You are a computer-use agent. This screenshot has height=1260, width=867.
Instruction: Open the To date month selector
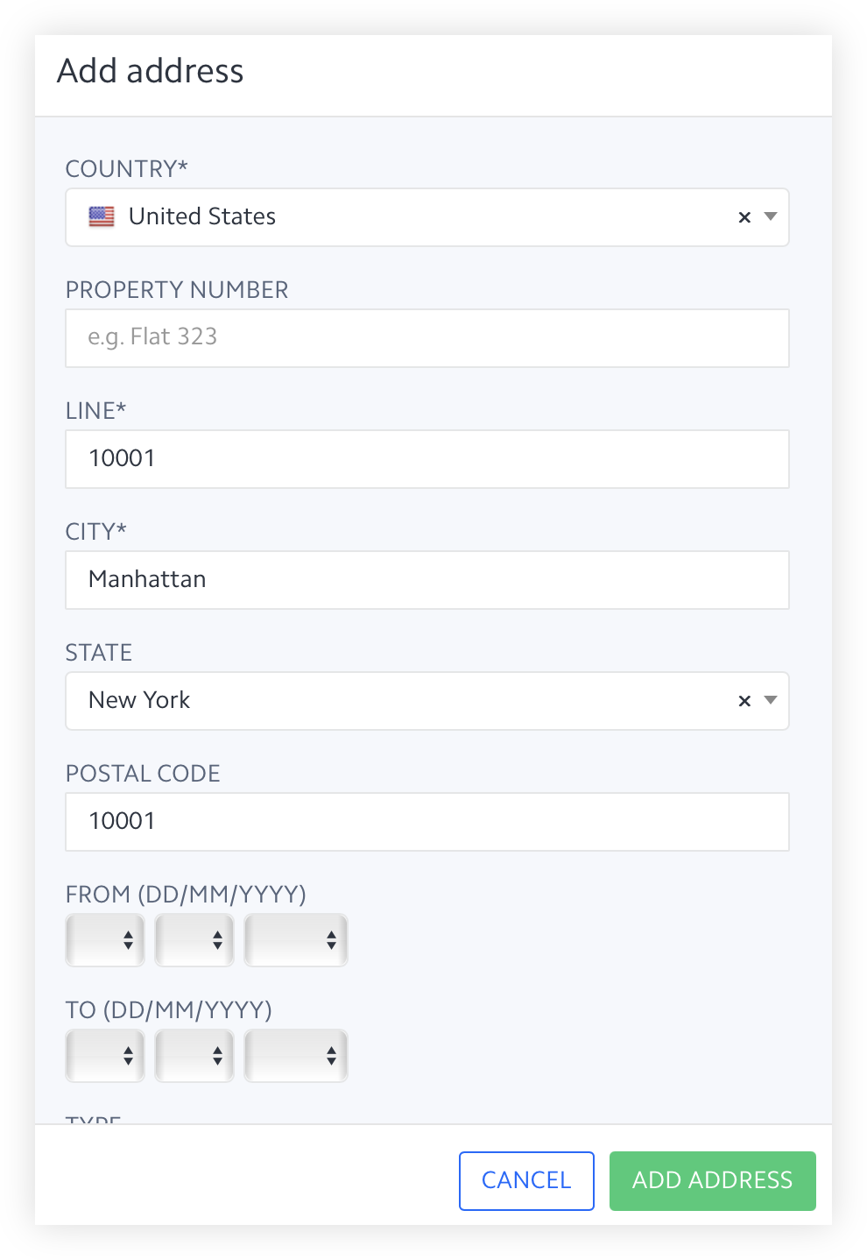(194, 1056)
